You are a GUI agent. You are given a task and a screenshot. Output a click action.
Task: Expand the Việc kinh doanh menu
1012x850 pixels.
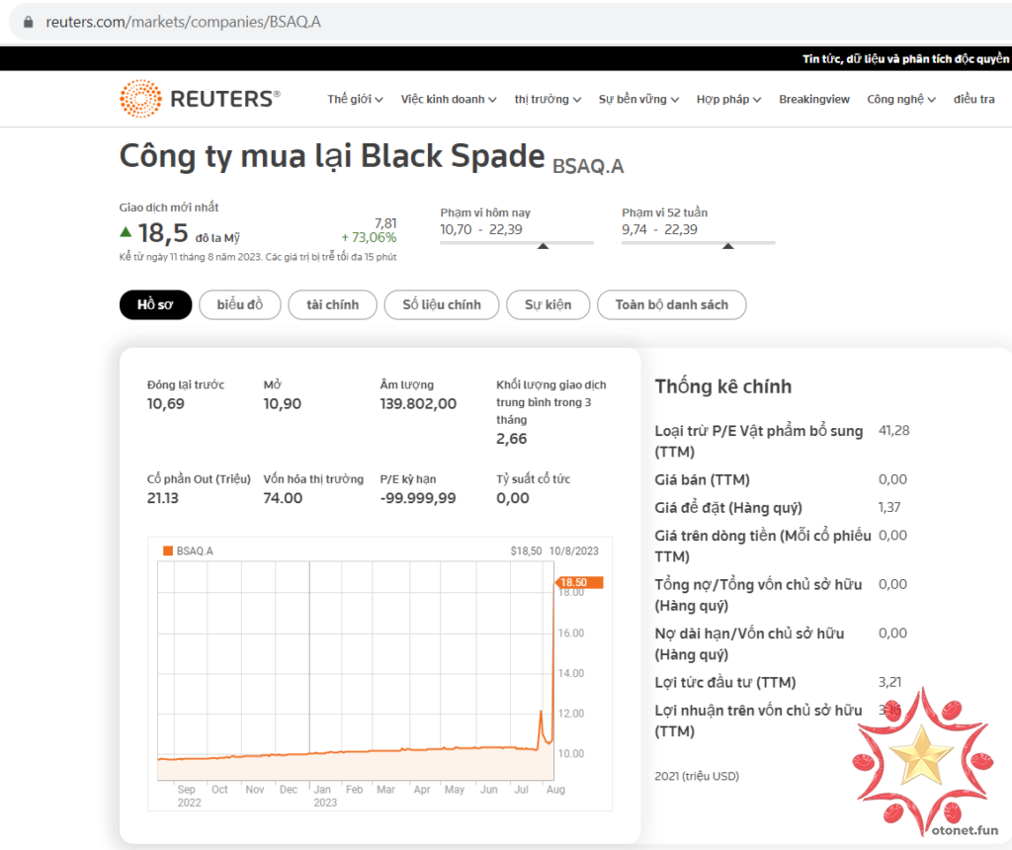coord(449,99)
